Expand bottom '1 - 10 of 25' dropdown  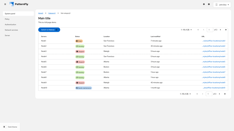(185, 94)
